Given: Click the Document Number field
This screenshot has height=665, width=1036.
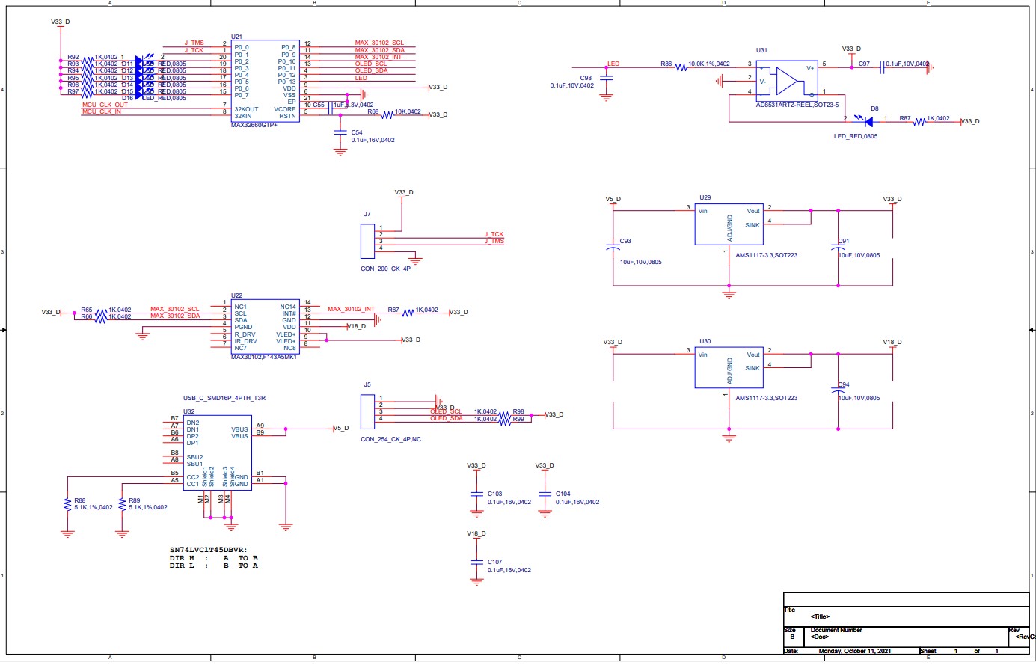Looking at the screenshot, I should click(x=836, y=630).
